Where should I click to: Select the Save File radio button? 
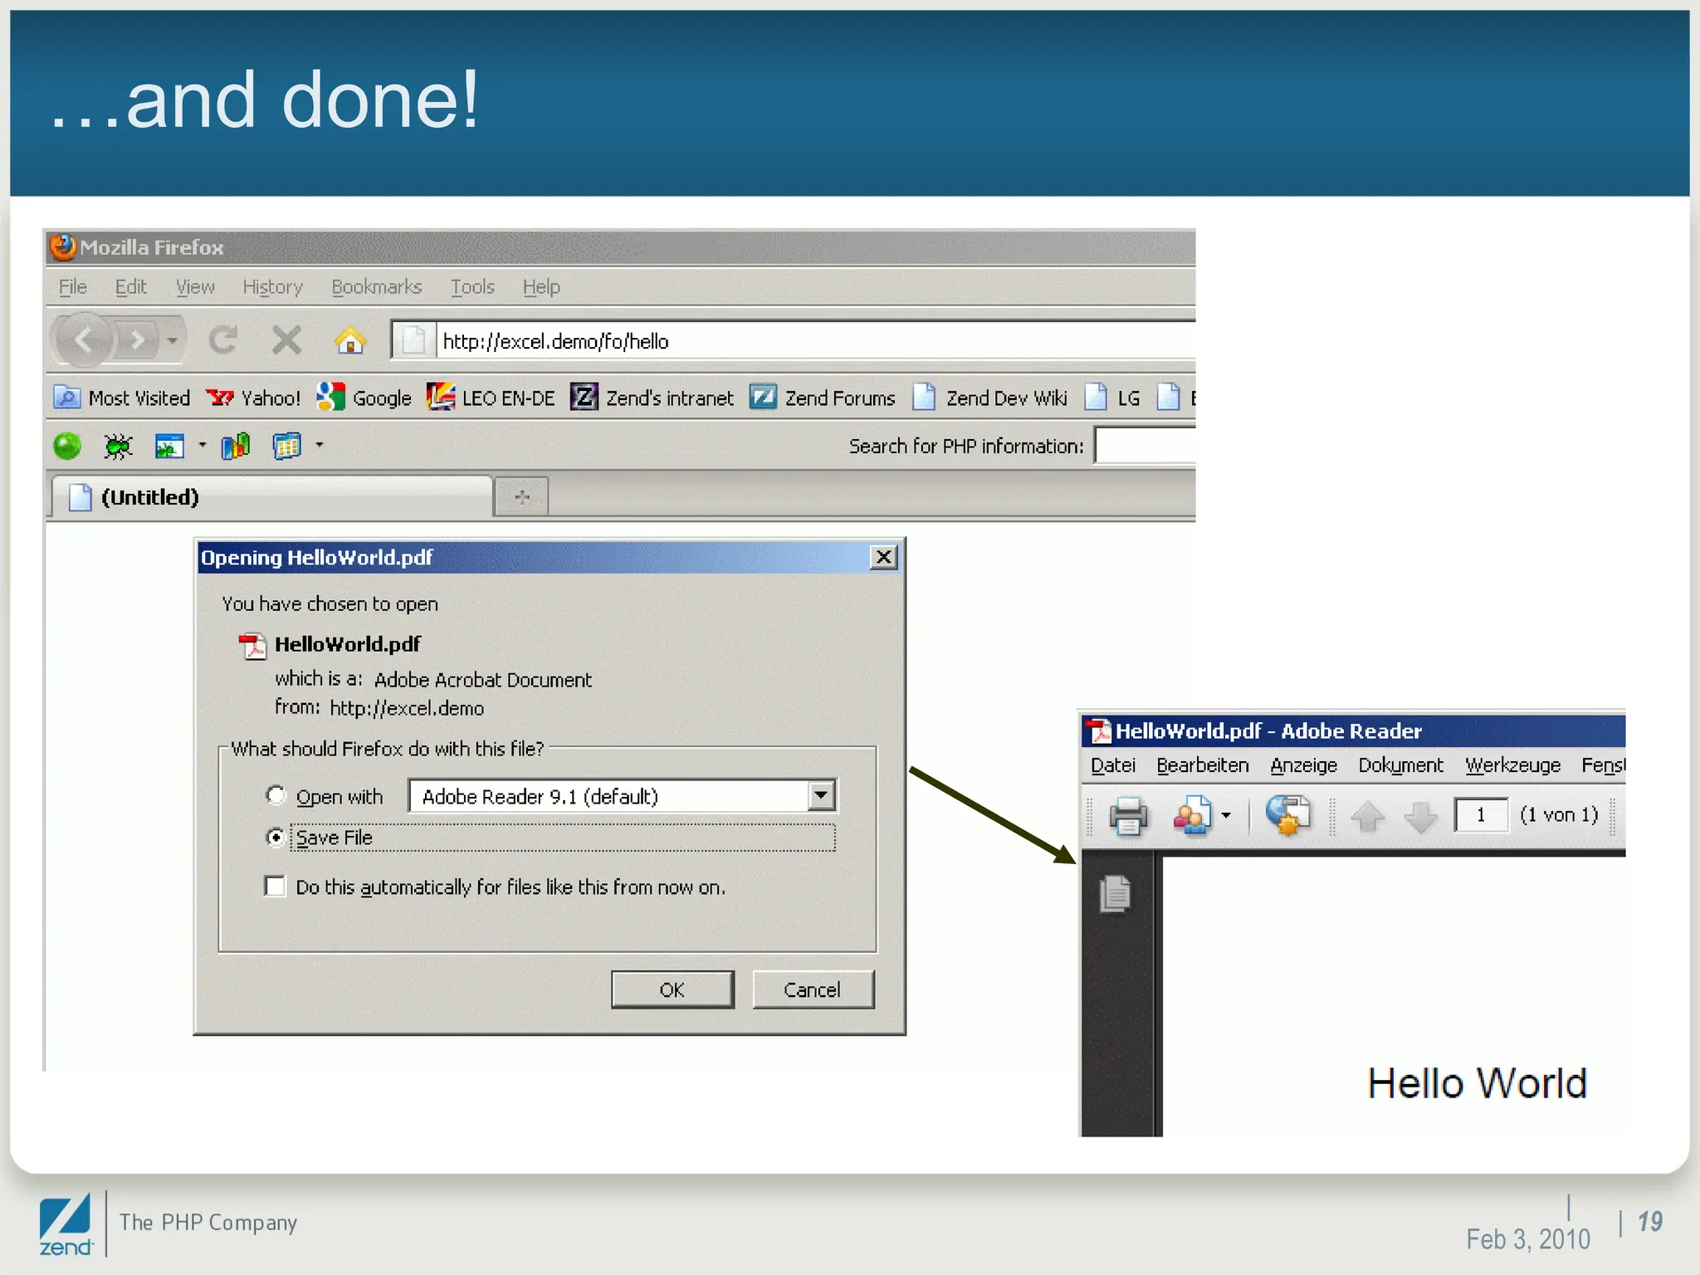(276, 837)
